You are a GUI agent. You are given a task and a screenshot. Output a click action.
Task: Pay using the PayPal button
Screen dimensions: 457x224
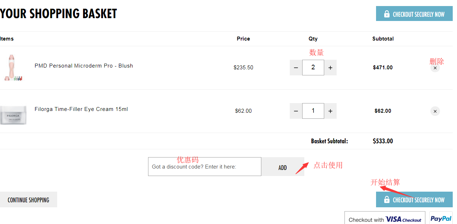441,219
